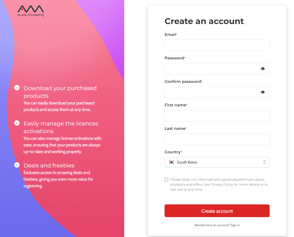Image resolution: width=294 pixels, height=237 pixels.
Task: Click into the First name field
Action: click(217, 116)
